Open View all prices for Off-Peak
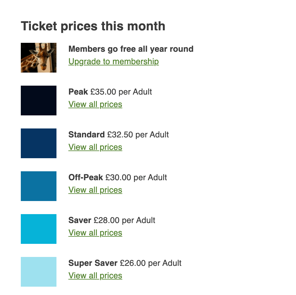 [x=95, y=190]
